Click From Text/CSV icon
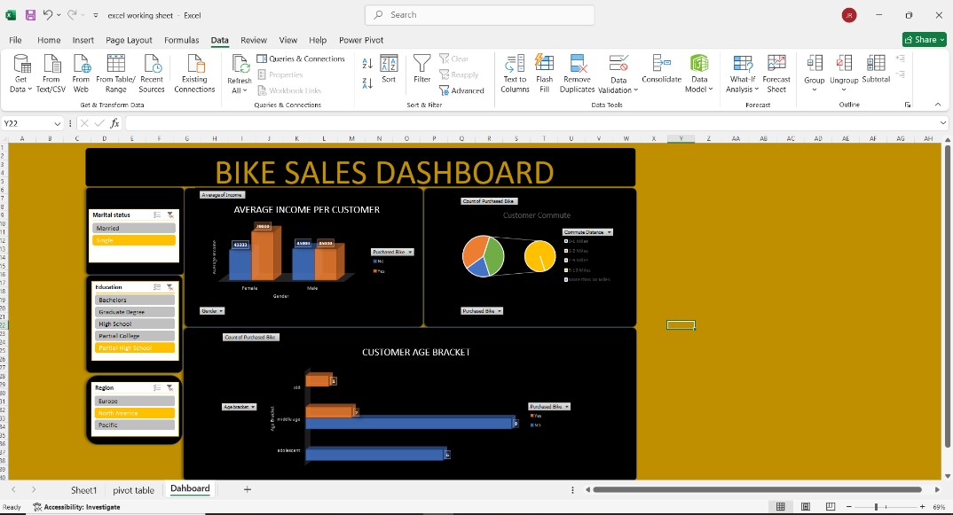The image size is (953, 515). 51,64
